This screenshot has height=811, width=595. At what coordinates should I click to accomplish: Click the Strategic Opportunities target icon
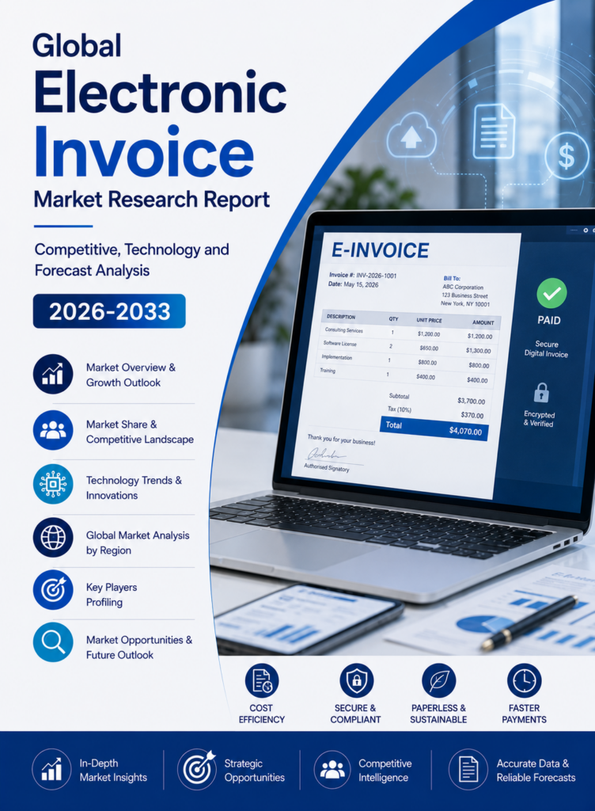pyautogui.click(x=197, y=769)
